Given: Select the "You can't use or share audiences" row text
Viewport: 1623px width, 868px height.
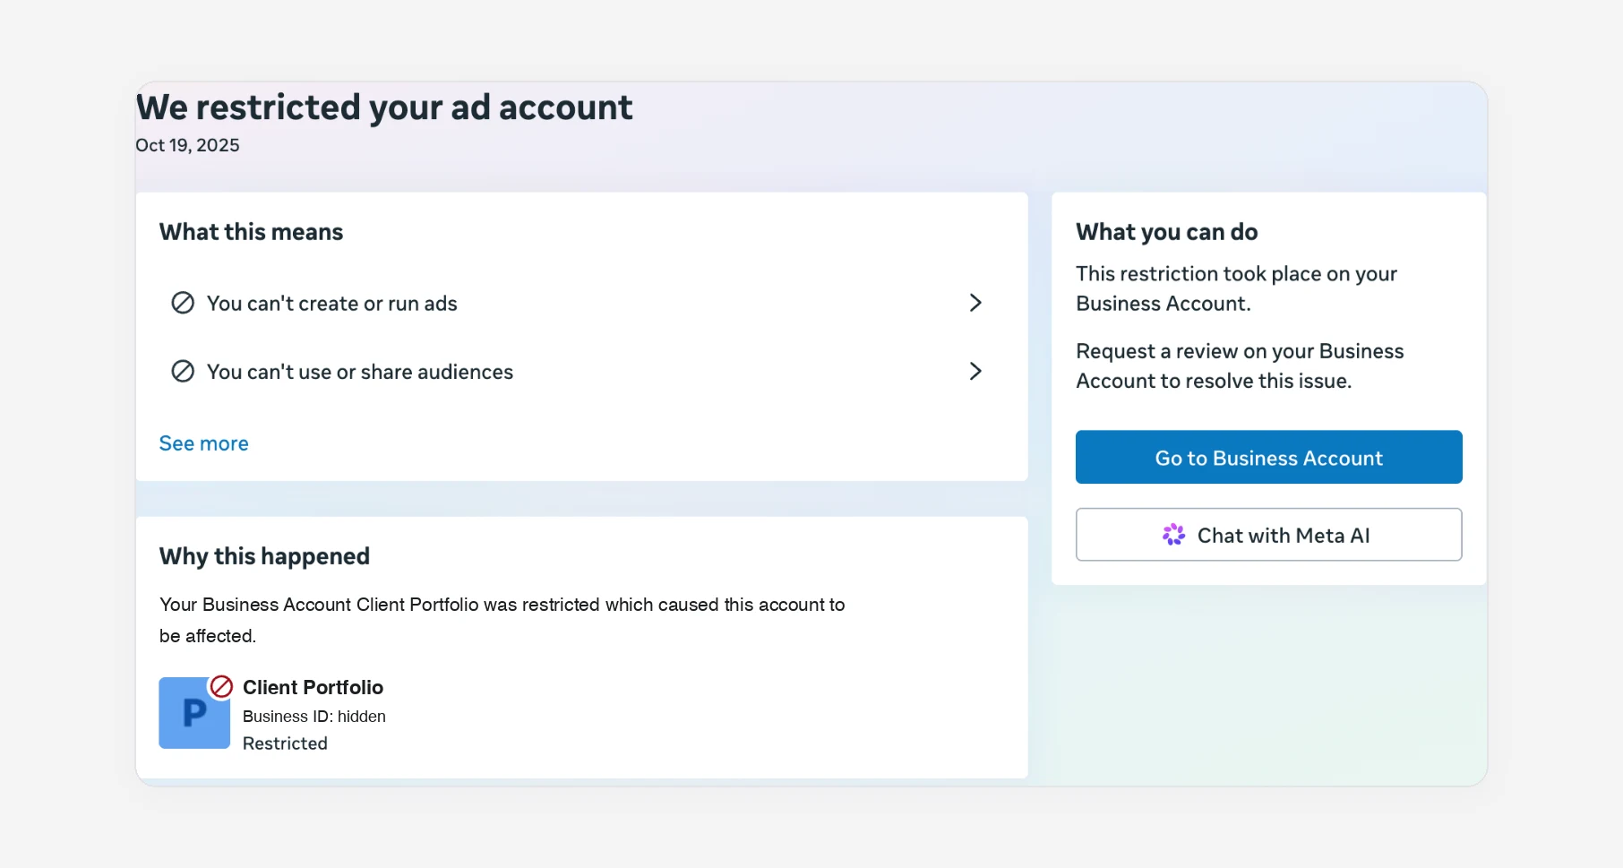Looking at the screenshot, I should (x=359, y=372).
